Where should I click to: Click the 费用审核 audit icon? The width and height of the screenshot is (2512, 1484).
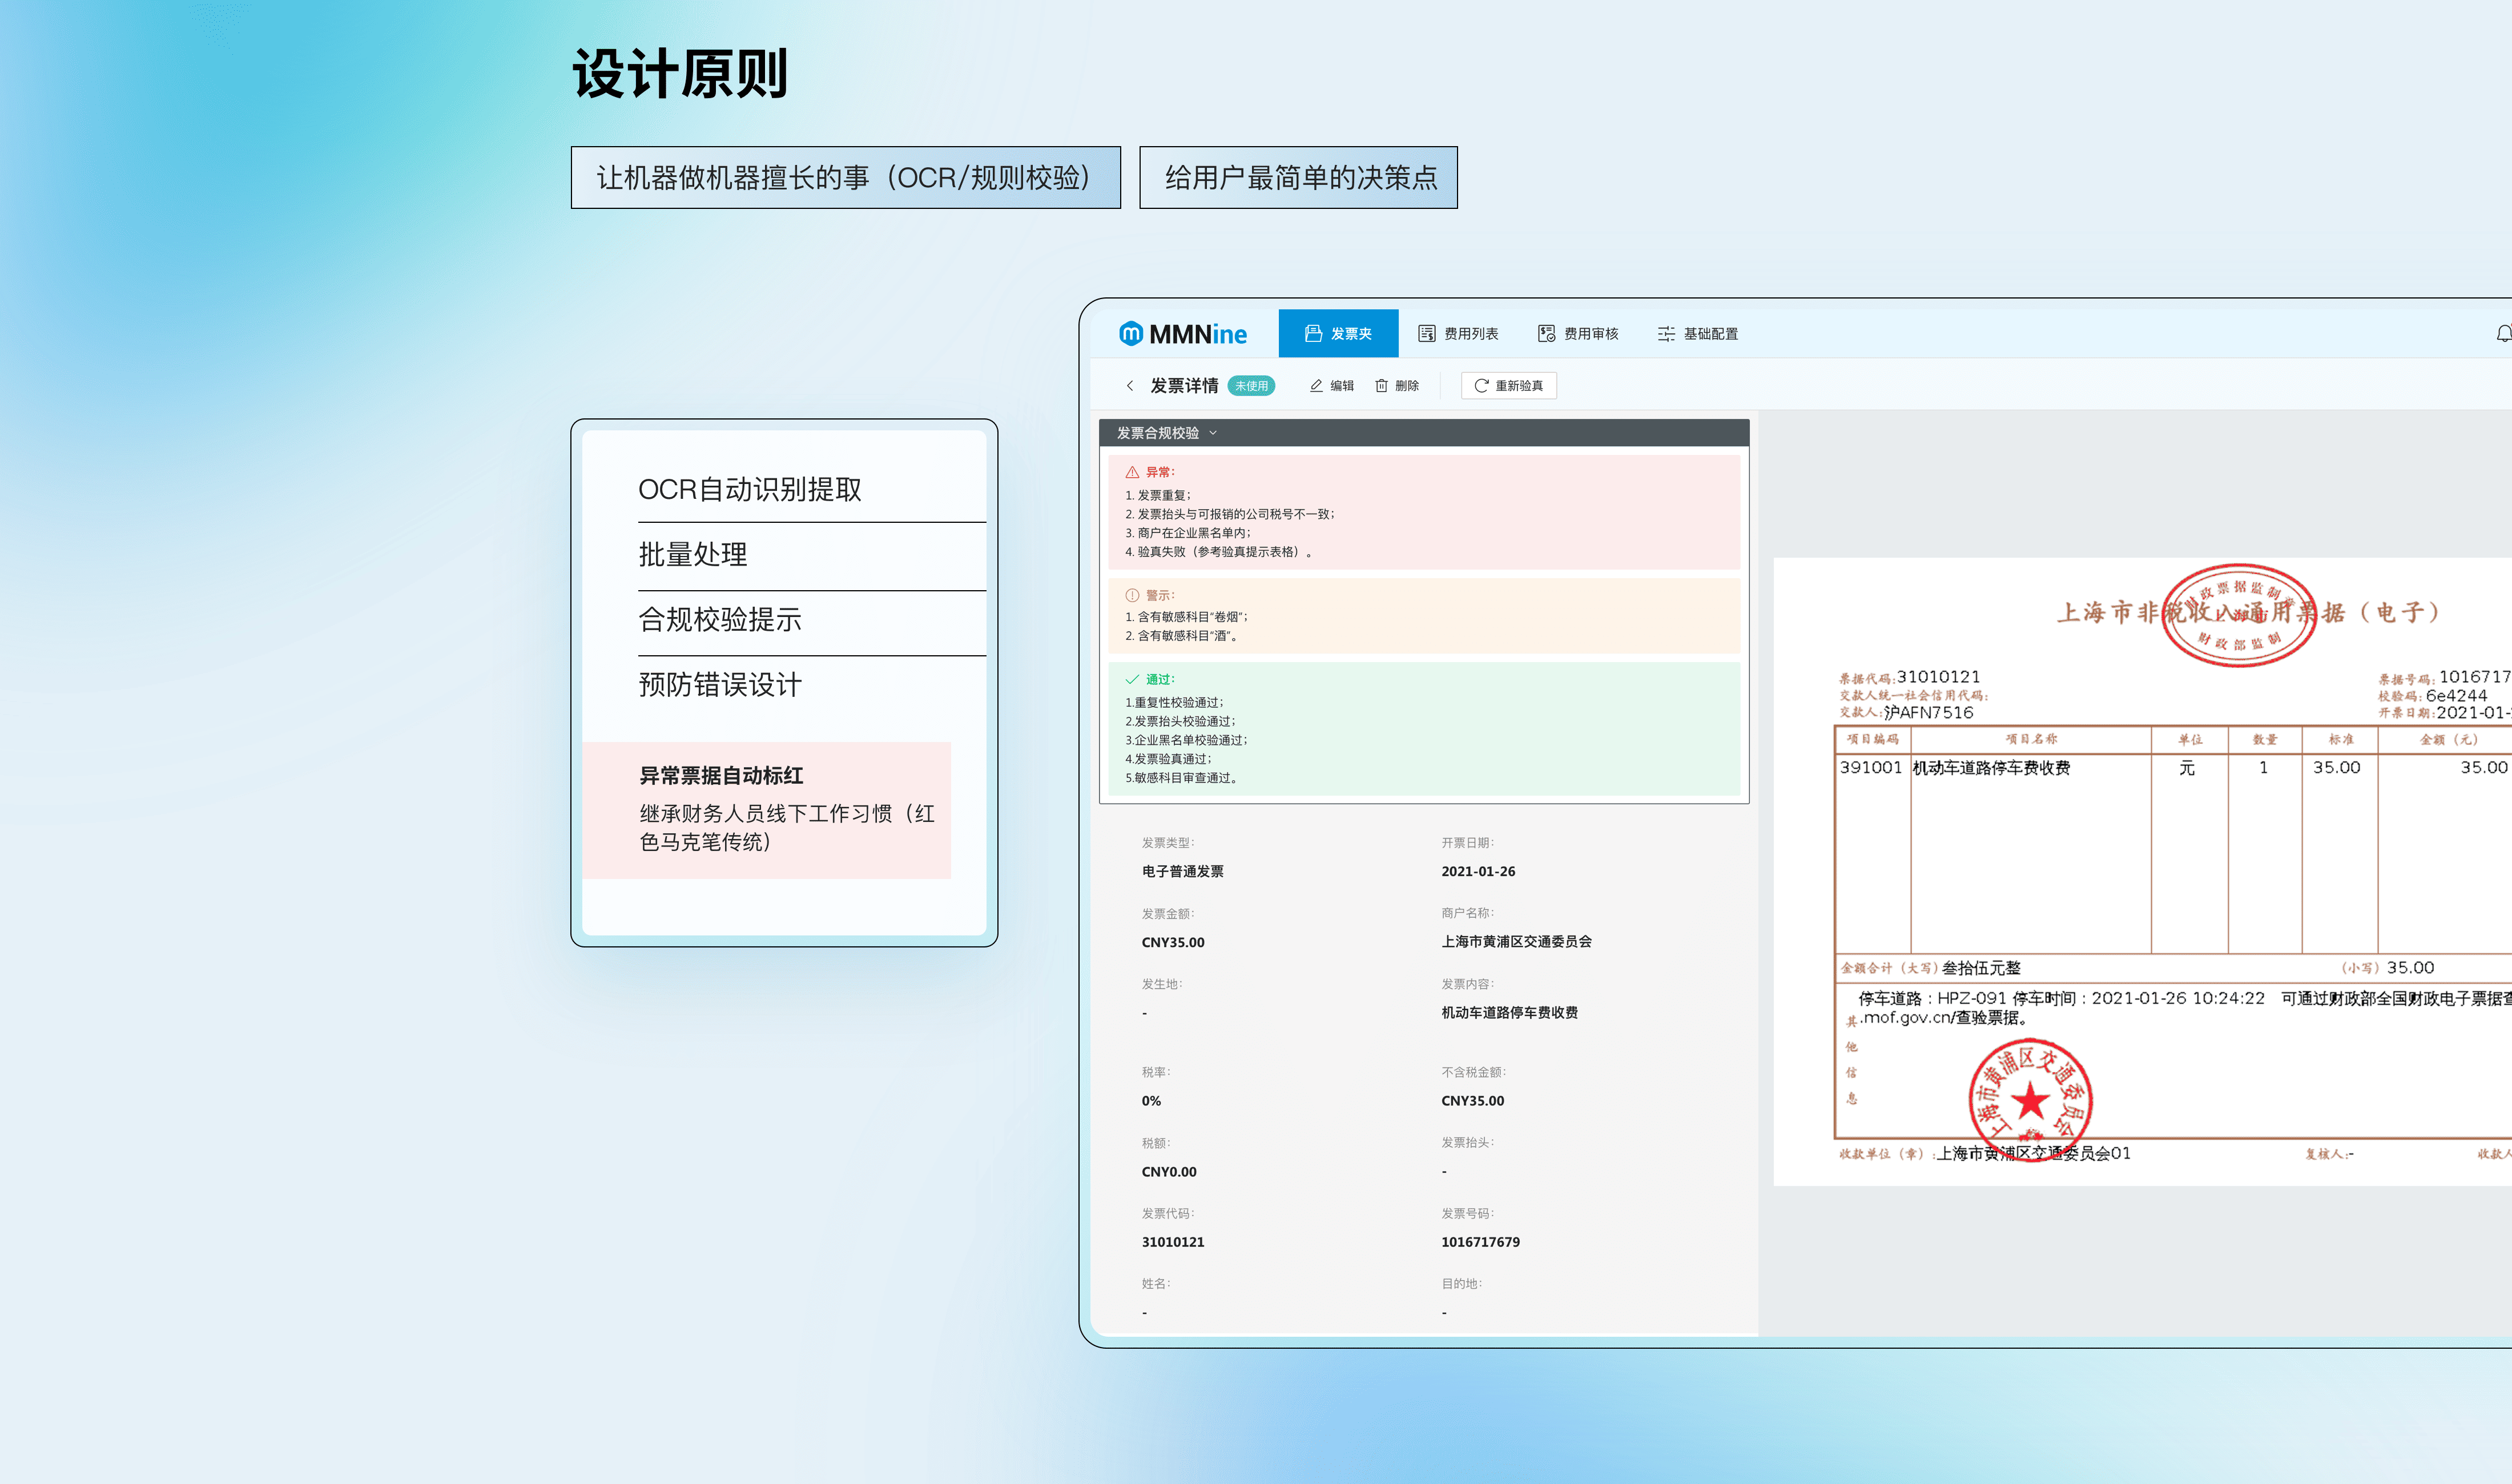(1546, 334)
